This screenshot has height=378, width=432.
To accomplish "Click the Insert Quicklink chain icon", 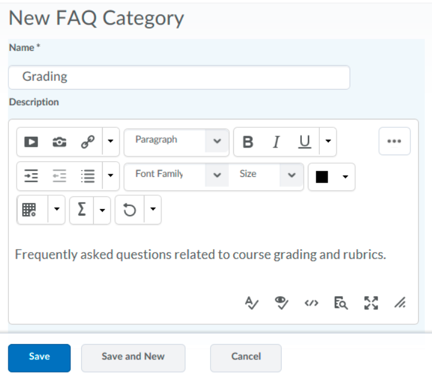I will [x=88, y=142].
